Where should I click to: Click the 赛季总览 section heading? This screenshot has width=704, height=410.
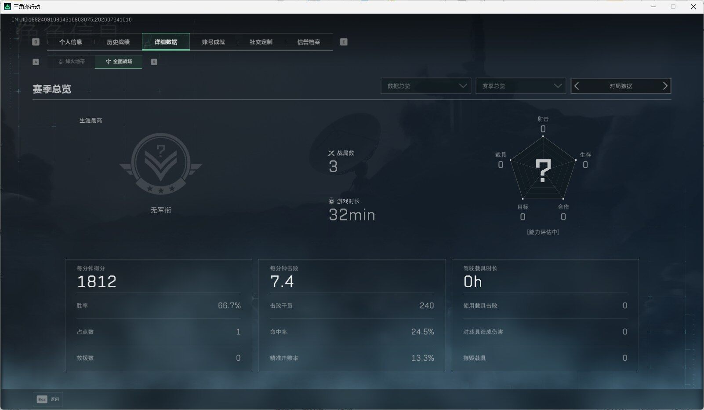pyautogui.click(x=52, y=89)
